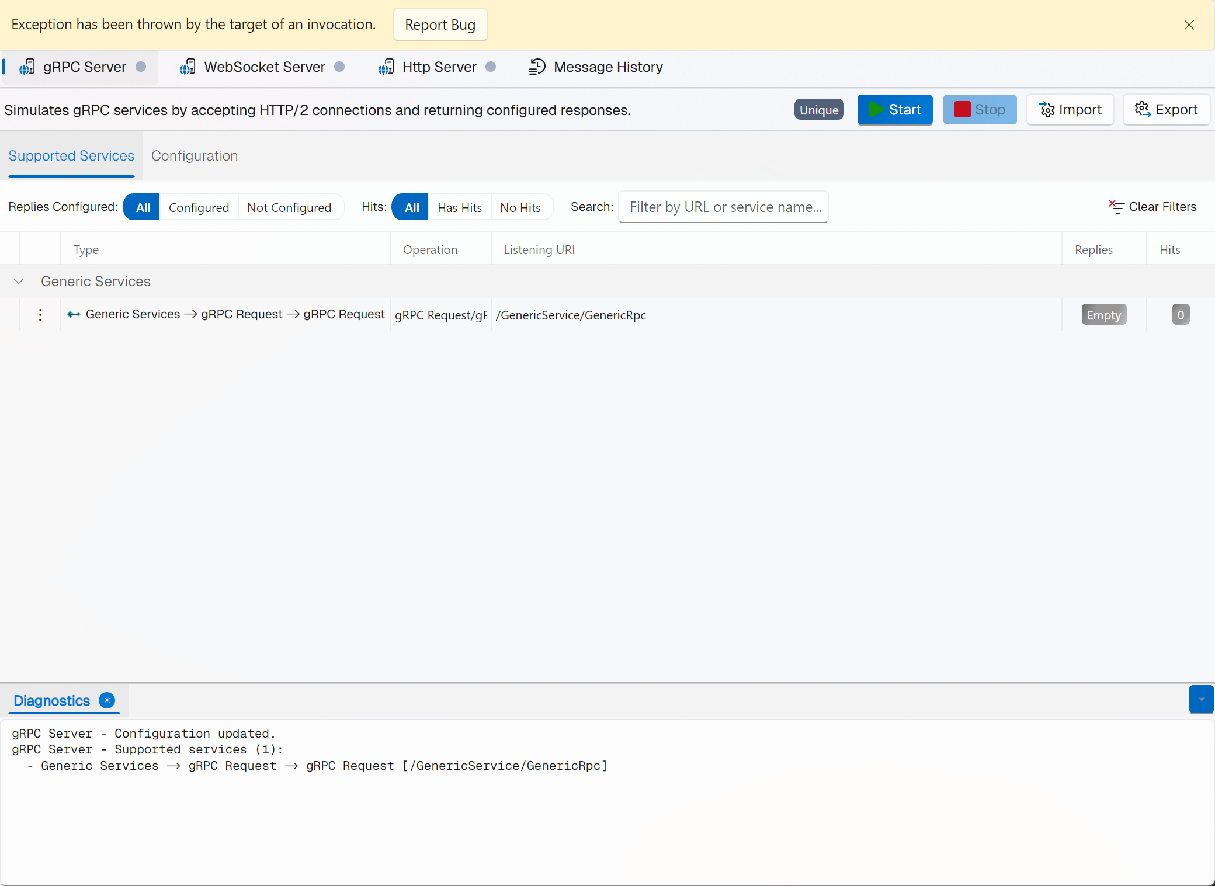
Task: Set Replies Configured filter to All
Action: (x=143, y=207)
